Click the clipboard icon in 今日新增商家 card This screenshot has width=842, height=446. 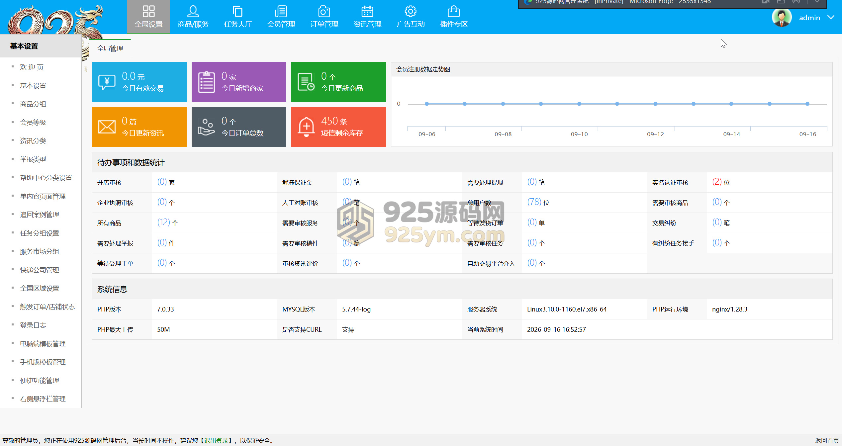click(207, 82)
